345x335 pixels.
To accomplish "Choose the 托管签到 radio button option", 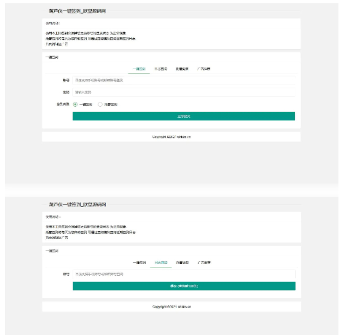I will point(100,104).
